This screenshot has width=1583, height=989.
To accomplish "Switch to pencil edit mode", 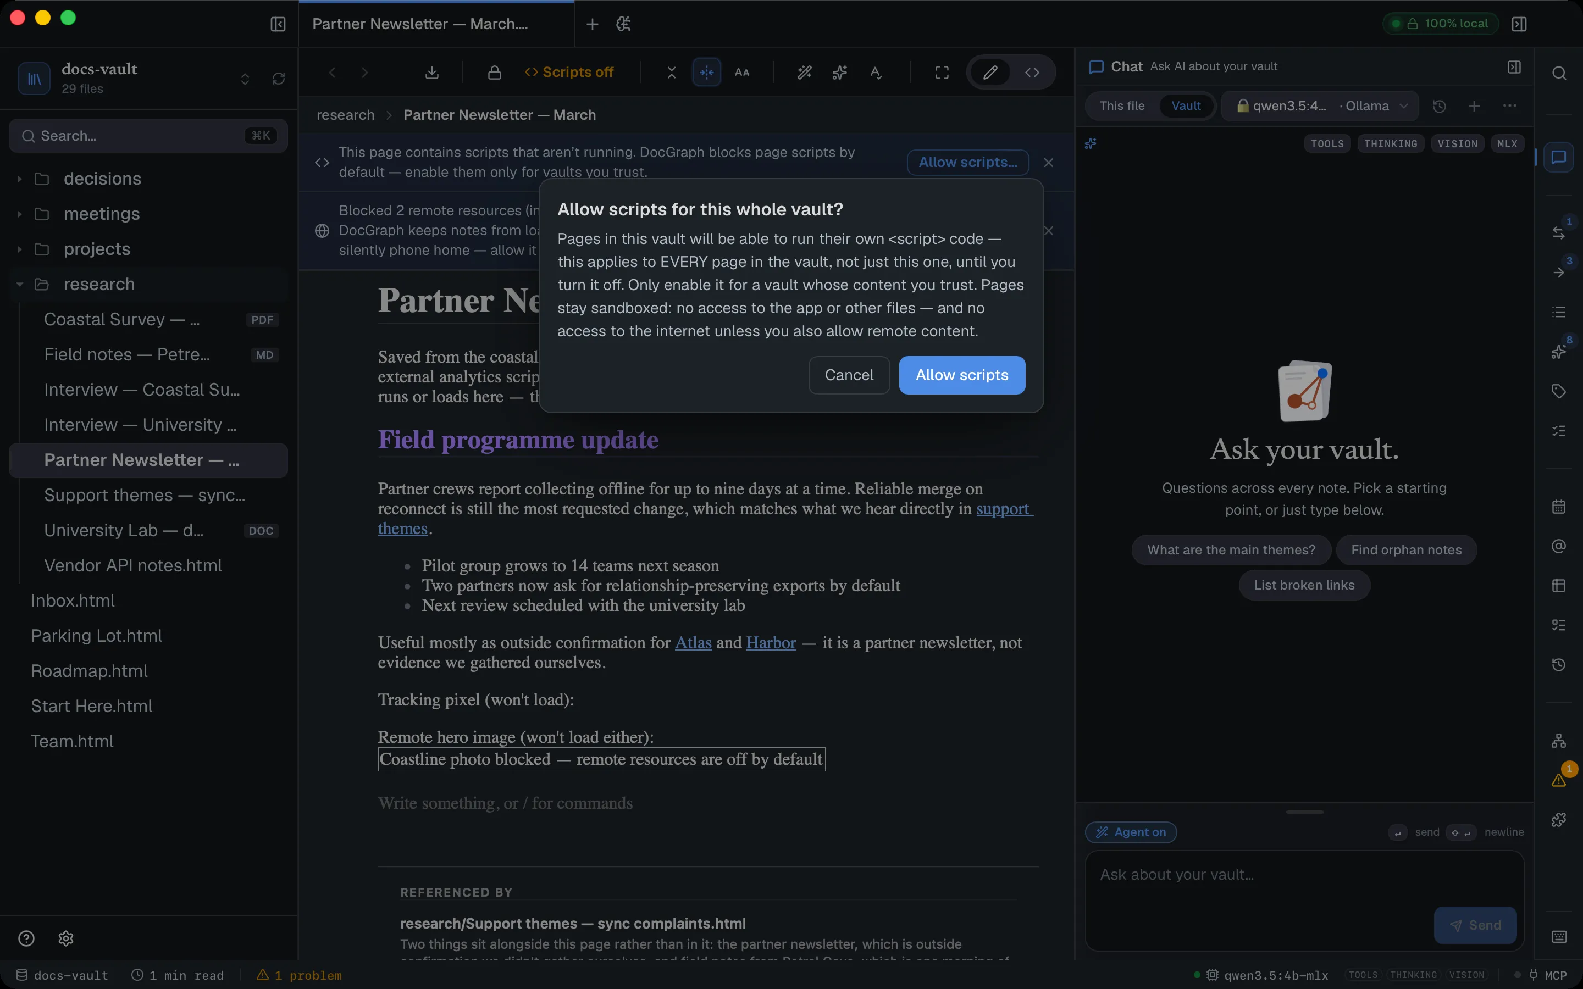I will tap(990, 72).
